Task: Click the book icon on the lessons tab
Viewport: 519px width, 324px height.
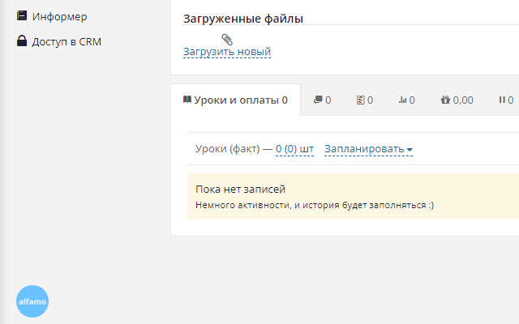Action: pos(187,100)
